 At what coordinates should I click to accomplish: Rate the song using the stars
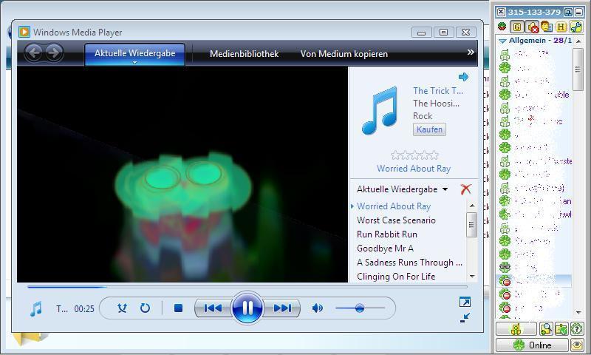(x=414, y=155)
